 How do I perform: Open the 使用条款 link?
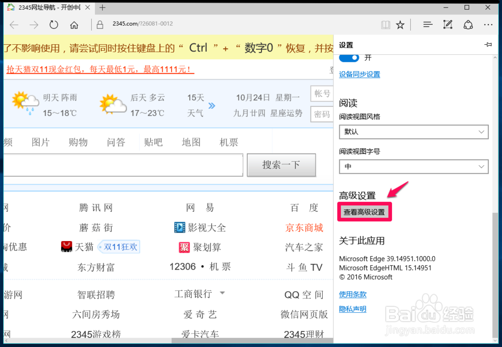(x=353, y=294)
